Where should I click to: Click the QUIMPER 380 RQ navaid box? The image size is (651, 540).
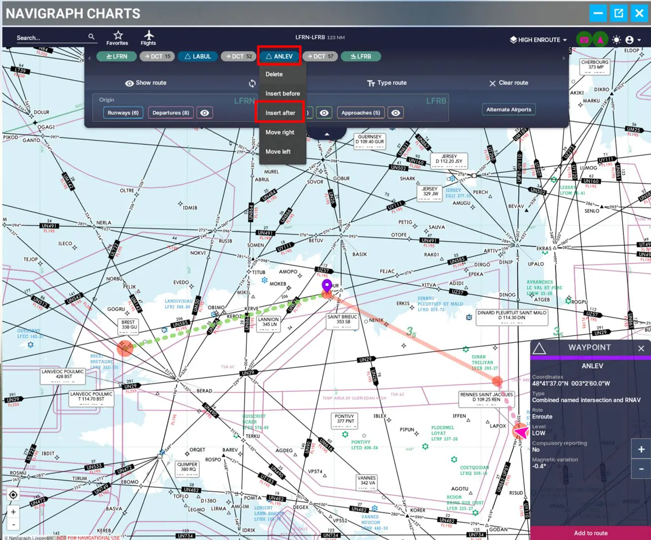(187, 468)
